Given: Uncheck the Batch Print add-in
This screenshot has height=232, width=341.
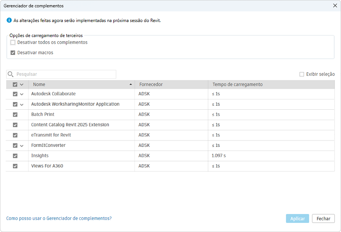Looking at the screenshot, I should [x=15, y=115].
